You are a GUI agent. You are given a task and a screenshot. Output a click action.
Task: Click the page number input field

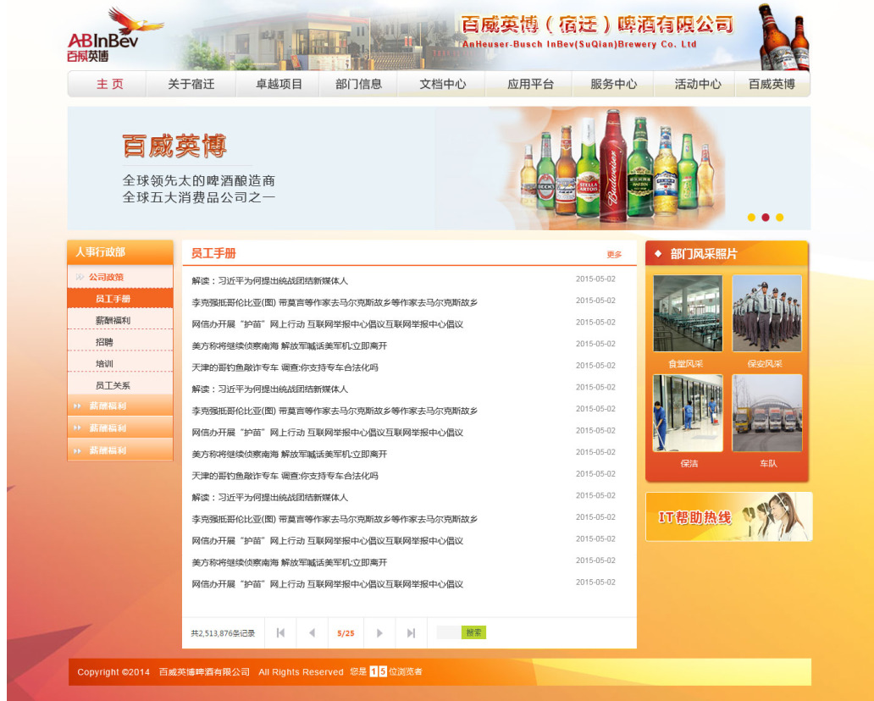[x=449, y=632]
